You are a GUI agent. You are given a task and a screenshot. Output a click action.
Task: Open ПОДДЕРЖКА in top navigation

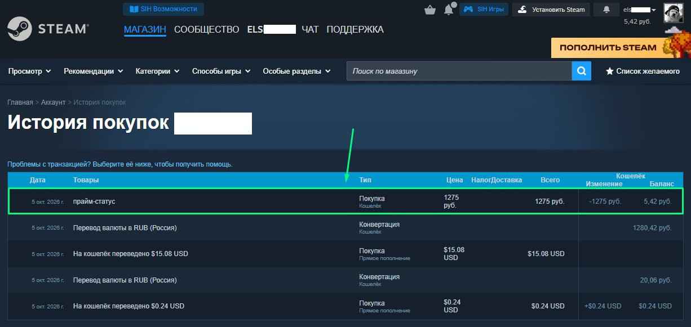coord(355,29)
